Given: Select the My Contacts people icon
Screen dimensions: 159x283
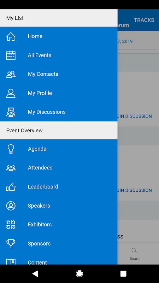Looking at the screenshot, I should (x=11, y=74).
